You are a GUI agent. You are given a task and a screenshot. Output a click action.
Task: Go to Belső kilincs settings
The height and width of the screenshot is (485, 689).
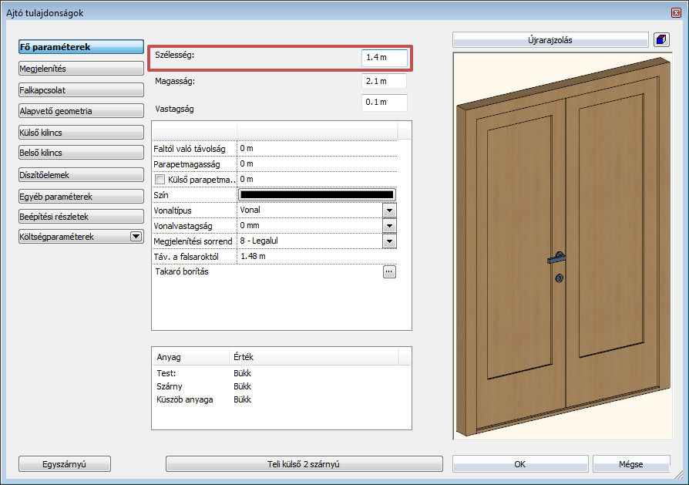(x=81, y=153)
